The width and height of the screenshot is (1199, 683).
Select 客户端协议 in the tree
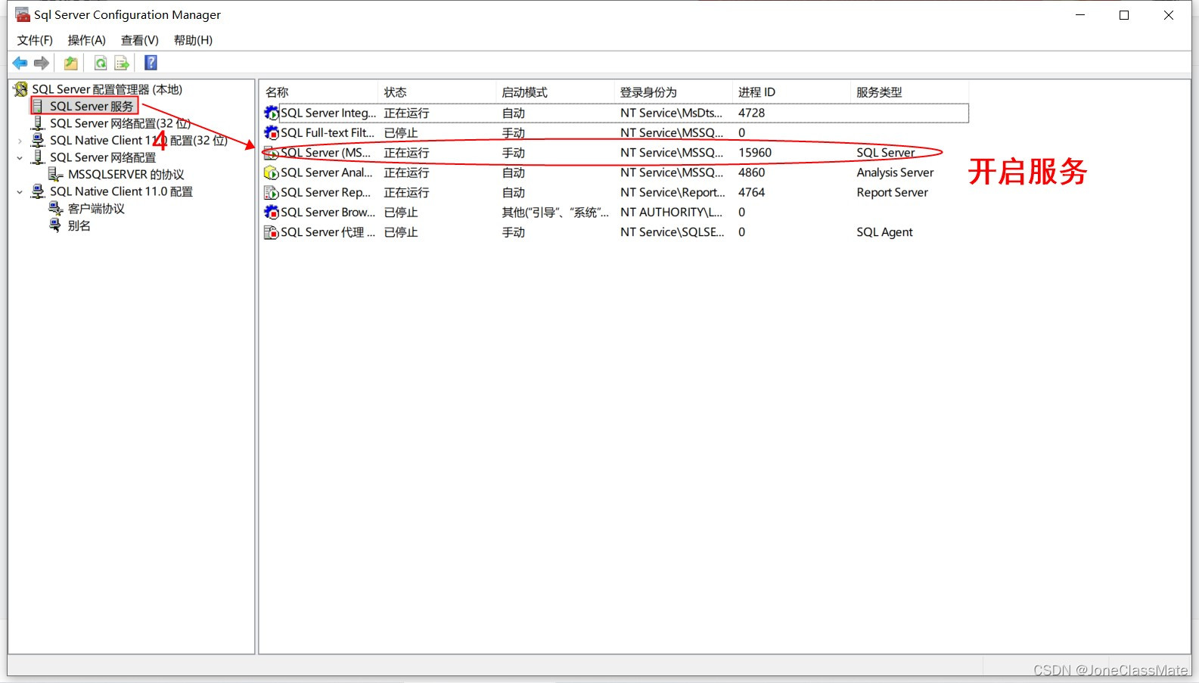[x=96, y=209]
